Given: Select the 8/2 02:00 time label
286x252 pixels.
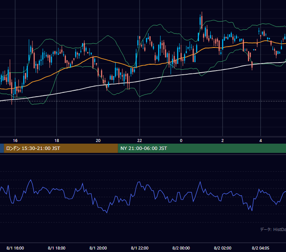Looking at the screenshot, I should [222, 248].
